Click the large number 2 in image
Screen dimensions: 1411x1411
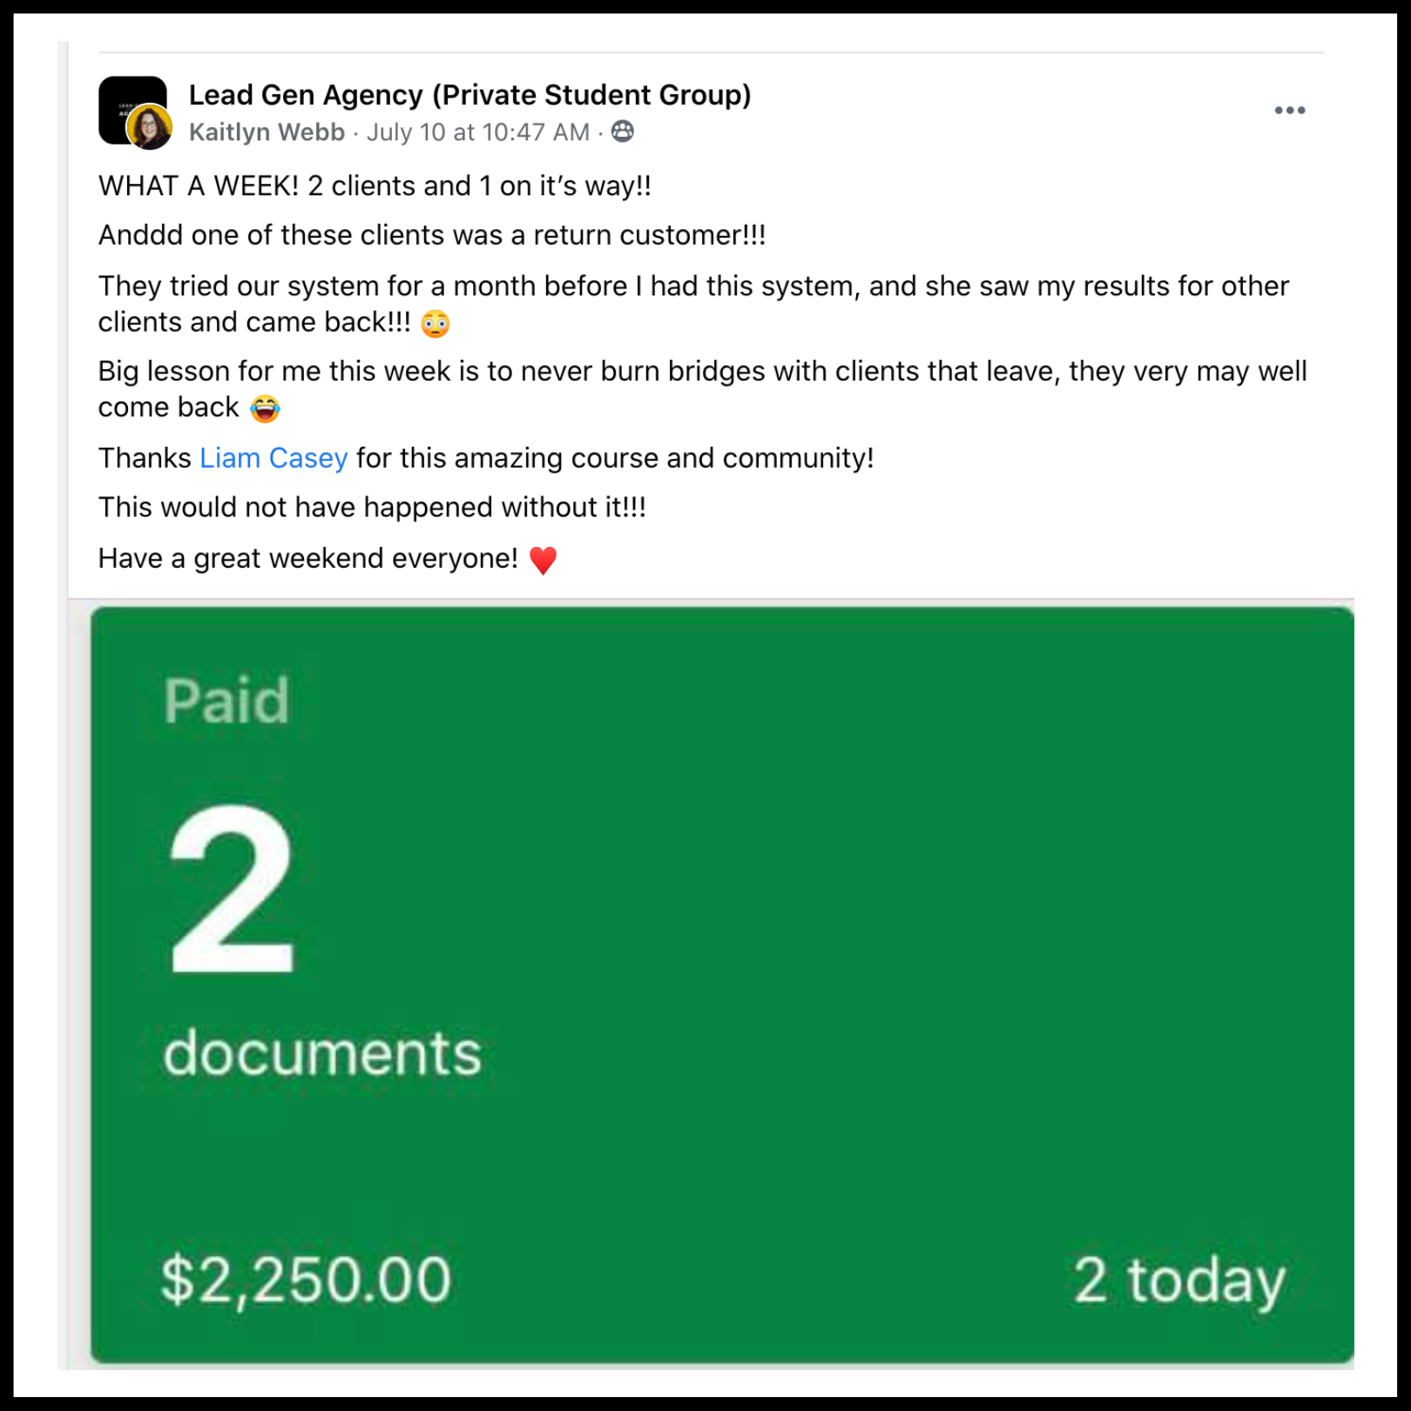[x=232, y=889]
